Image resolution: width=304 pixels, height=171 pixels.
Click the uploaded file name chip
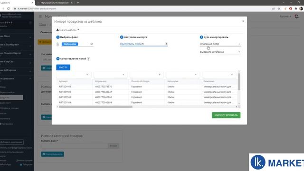coord(70,44)
